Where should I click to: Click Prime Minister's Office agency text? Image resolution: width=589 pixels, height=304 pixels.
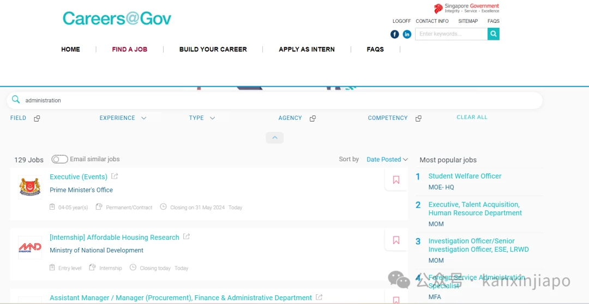click(81, 190)
